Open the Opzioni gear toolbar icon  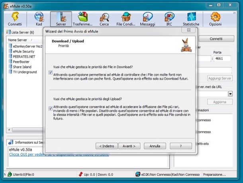tap(216, 17)
